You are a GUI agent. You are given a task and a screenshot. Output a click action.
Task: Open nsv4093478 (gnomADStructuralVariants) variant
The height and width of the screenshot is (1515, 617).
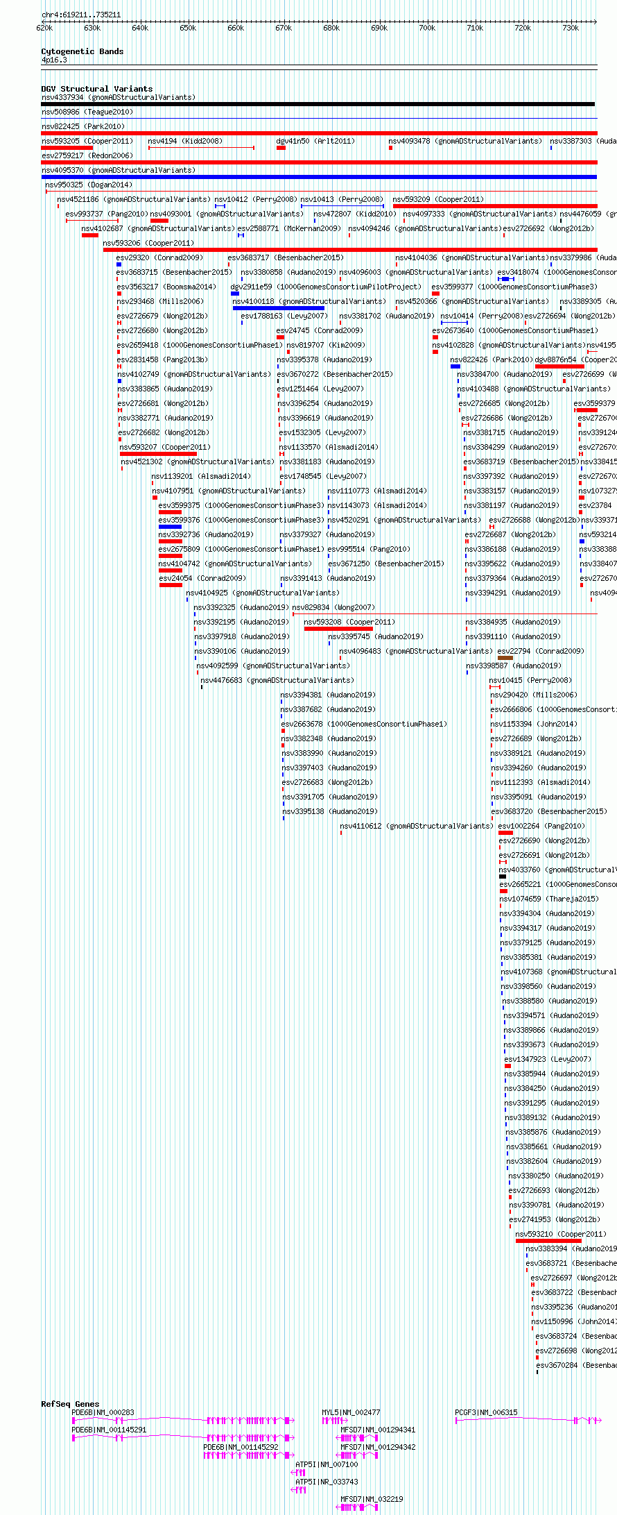(x=465, y=141)
